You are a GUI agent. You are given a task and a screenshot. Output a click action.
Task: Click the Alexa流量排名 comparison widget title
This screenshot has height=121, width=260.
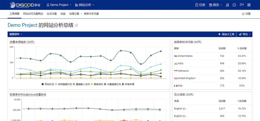28,95
